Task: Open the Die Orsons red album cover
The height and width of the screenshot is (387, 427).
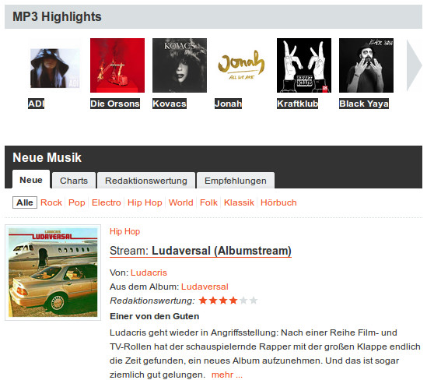Action: 117,65
